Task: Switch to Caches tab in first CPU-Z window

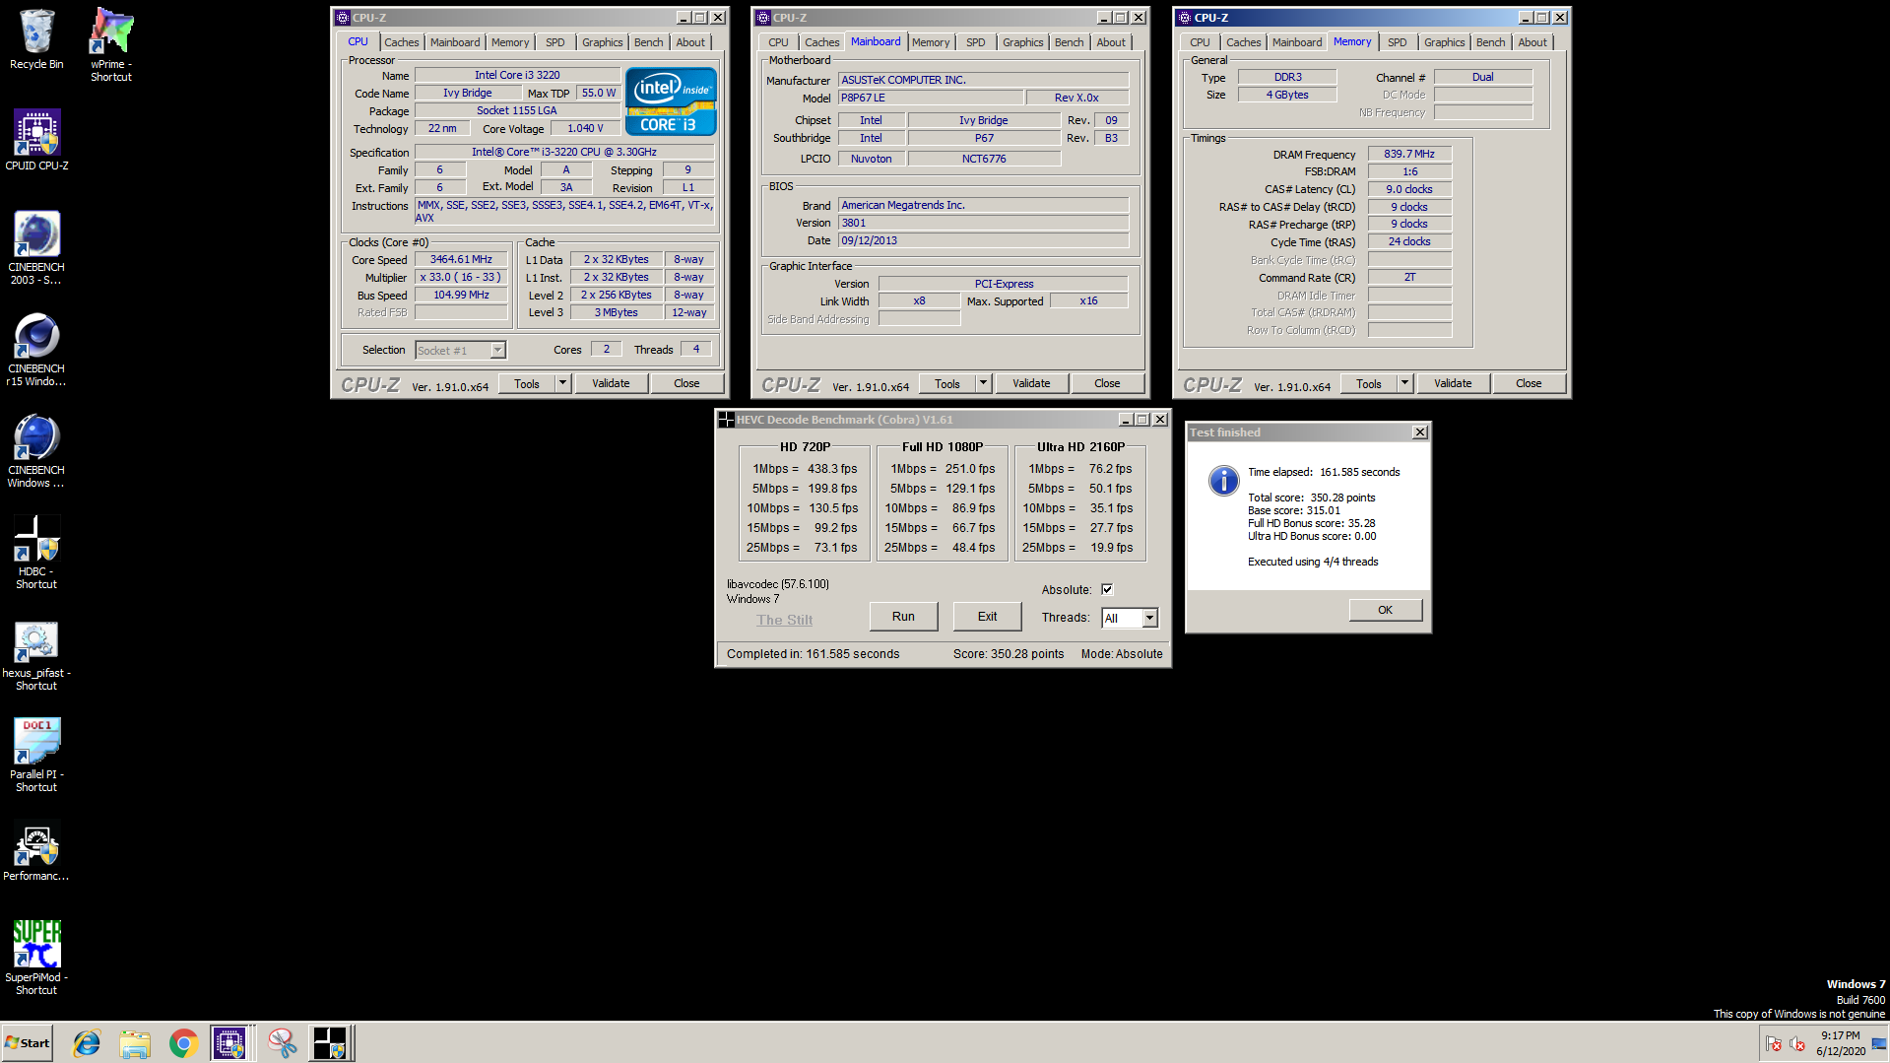Action: [x=401, y=42]
